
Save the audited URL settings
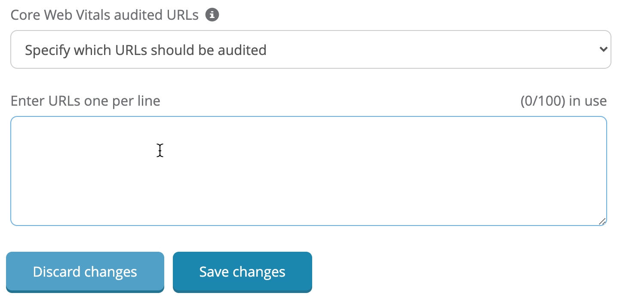pos(242,272)
